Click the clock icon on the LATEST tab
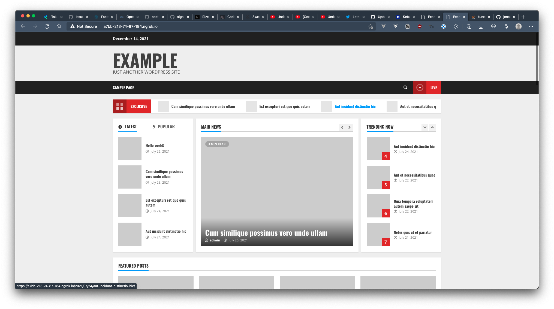Image resolution: width=554 pixels, height=309 pixels. (x=121, y=126)
